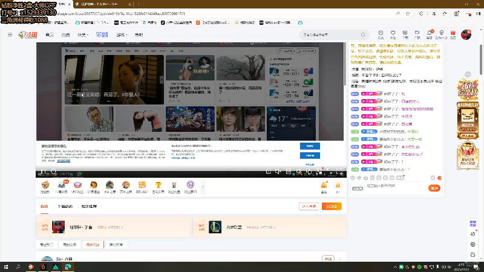Click the floating clock history icon

point(473,234)
